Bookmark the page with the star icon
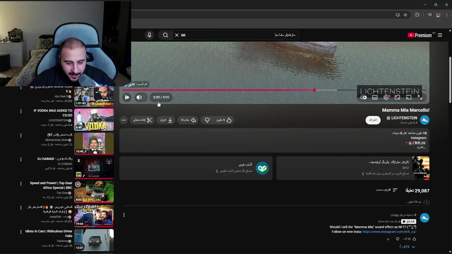Viewport: 452px width, 254px height. pyautogui.click(x=405, y=15)
